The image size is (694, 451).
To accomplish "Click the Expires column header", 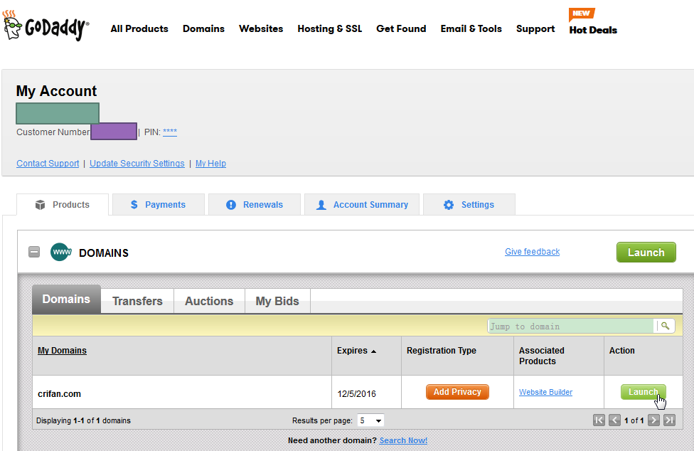I will (x=352, y=351).
